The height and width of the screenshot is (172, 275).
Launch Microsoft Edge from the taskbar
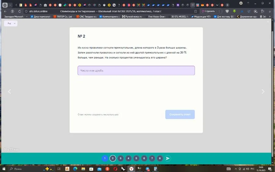75,169
